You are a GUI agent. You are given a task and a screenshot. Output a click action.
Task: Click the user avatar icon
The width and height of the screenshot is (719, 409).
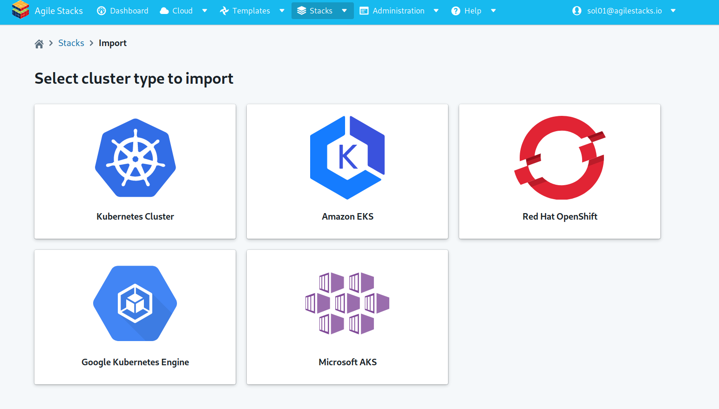tap(577, 11)
